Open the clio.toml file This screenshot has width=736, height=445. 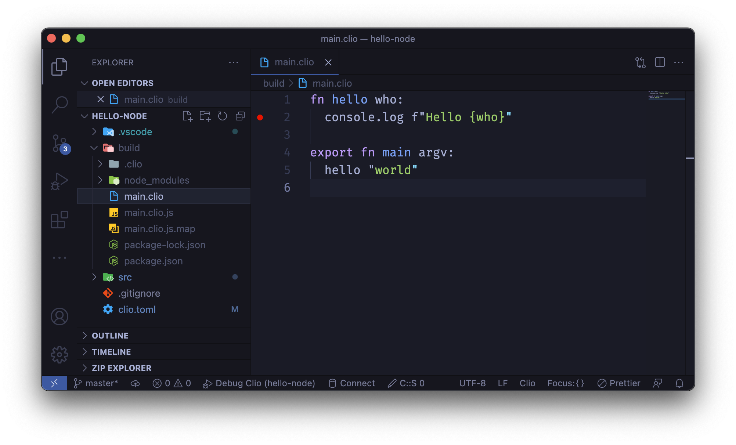(164, 310)
